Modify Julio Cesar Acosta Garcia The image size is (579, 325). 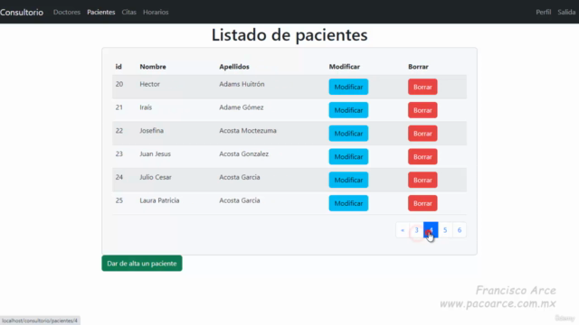click(x=348, y=180)
